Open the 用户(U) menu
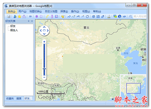This screenshot has width=151, height=109. [x=22, y=11]
